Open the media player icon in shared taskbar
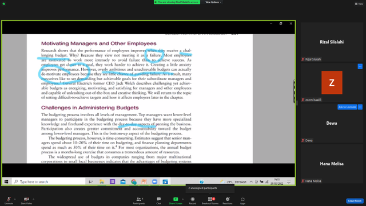Screen dimensions: 366x206 pyautogui.click(x=165, y=181)
